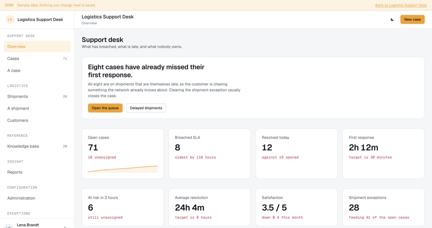Open the Knowledge base

[x=37, y=146]
